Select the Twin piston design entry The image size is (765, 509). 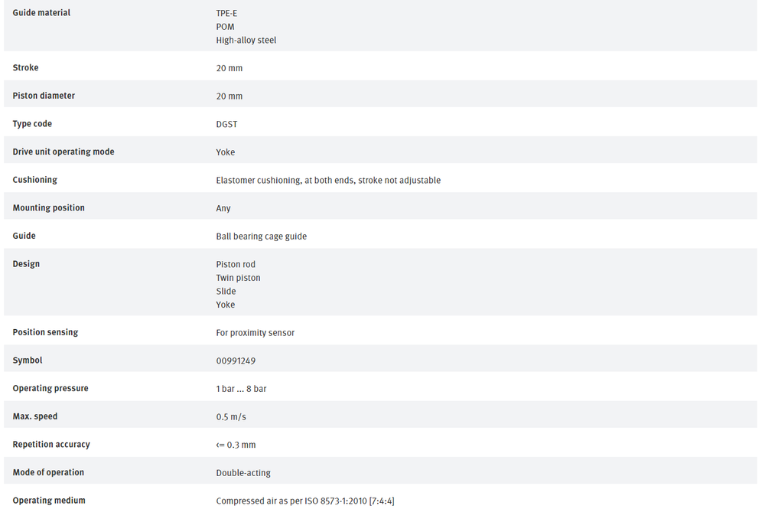click(x=239, y=278)
